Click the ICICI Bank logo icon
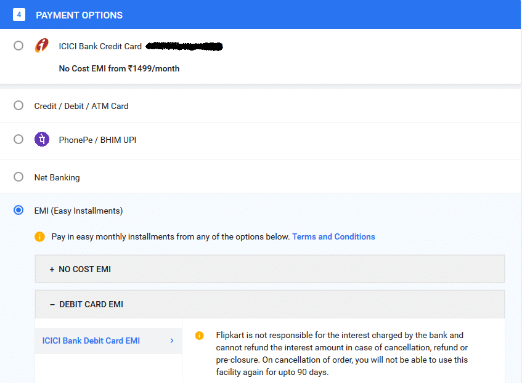Image resolution: width=522 pixels, height=383 pixels. point(42,46)
